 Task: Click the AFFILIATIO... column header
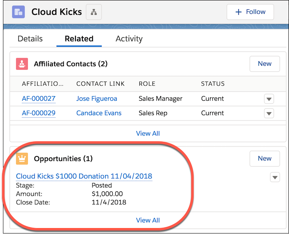click(43, 84)
